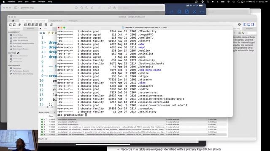Toggle the Workbench bottom output panel
Image resolution: width=270 pixels, height=151 pixels.
tap(248, 24)
